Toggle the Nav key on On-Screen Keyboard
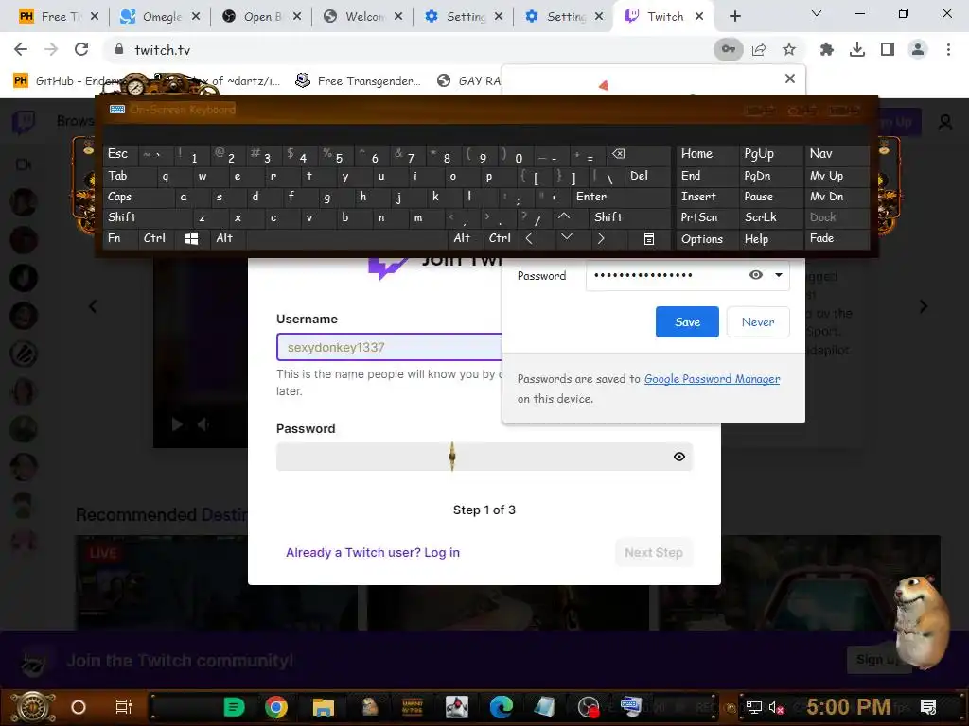 837,154
